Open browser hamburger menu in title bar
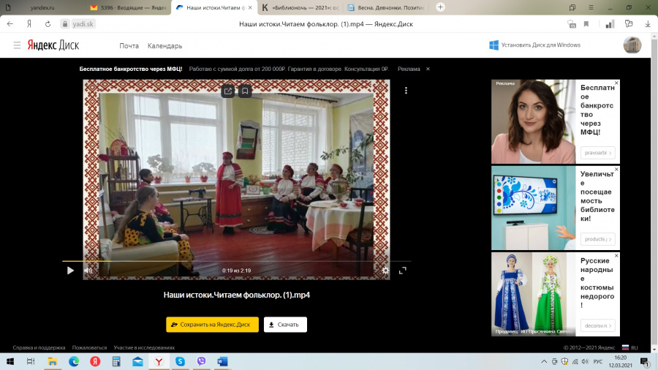Screen dimensions: 658x370 point(591,7)
